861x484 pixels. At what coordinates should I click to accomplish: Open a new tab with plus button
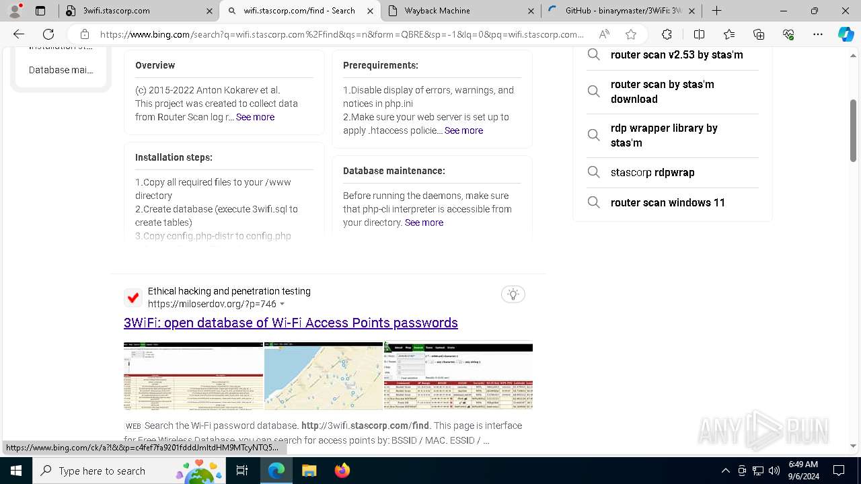click(717, 11)
